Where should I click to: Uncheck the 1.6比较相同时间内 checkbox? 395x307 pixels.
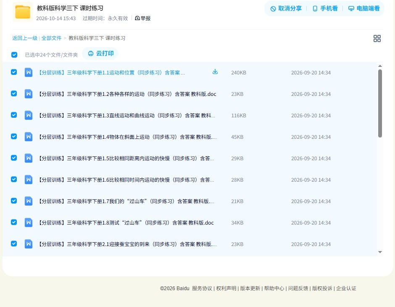(x=14, y=179)
